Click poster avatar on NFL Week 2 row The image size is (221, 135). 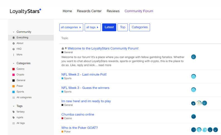pos(193,76)
